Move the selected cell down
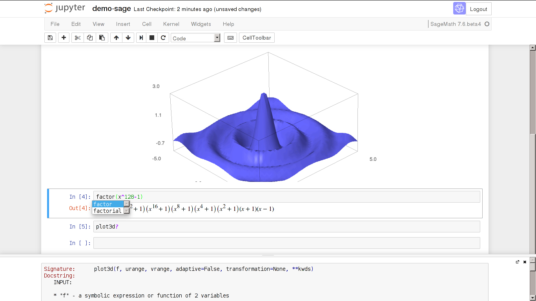Viewport: 536px width, 301px height. 128,38
